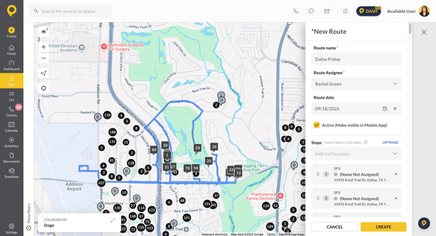Click Trinity Christian Academy place label
This screenshot has width=436, height=236.
[63, 48]
